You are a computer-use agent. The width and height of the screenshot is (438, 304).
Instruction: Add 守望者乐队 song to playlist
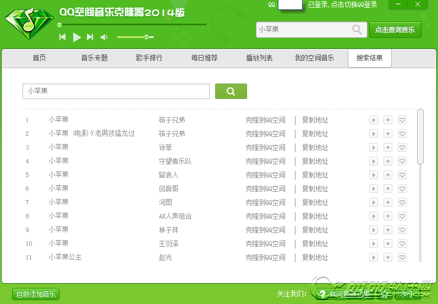click(388, 161)
